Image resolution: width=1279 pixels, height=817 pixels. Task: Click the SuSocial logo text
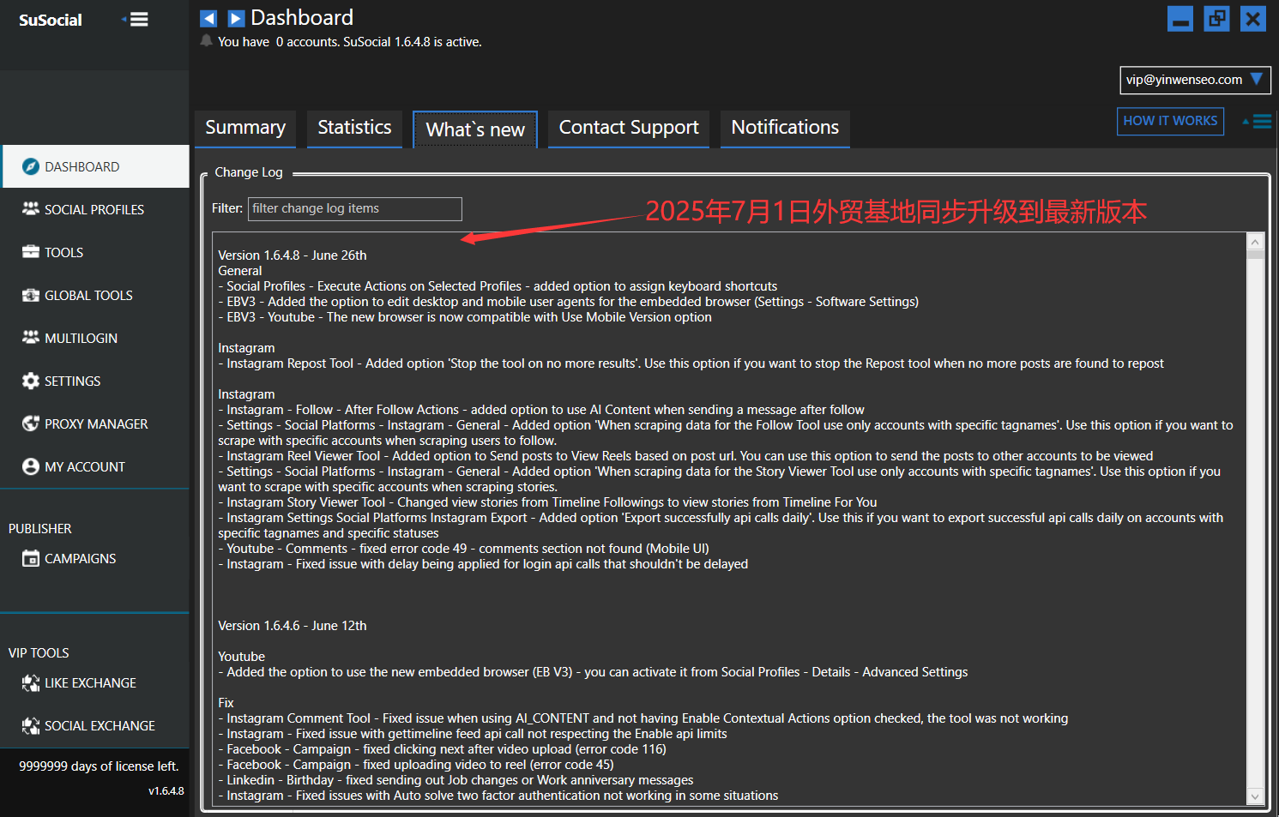pyautogui.click(x=51, y=20)
